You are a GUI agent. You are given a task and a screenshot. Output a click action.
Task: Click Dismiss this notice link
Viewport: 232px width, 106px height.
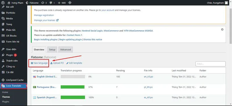tap(93, 40)
